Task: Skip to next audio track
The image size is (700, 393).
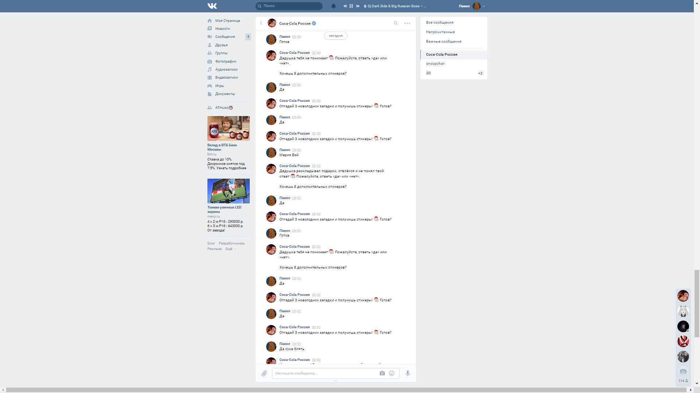Action: 358,6
